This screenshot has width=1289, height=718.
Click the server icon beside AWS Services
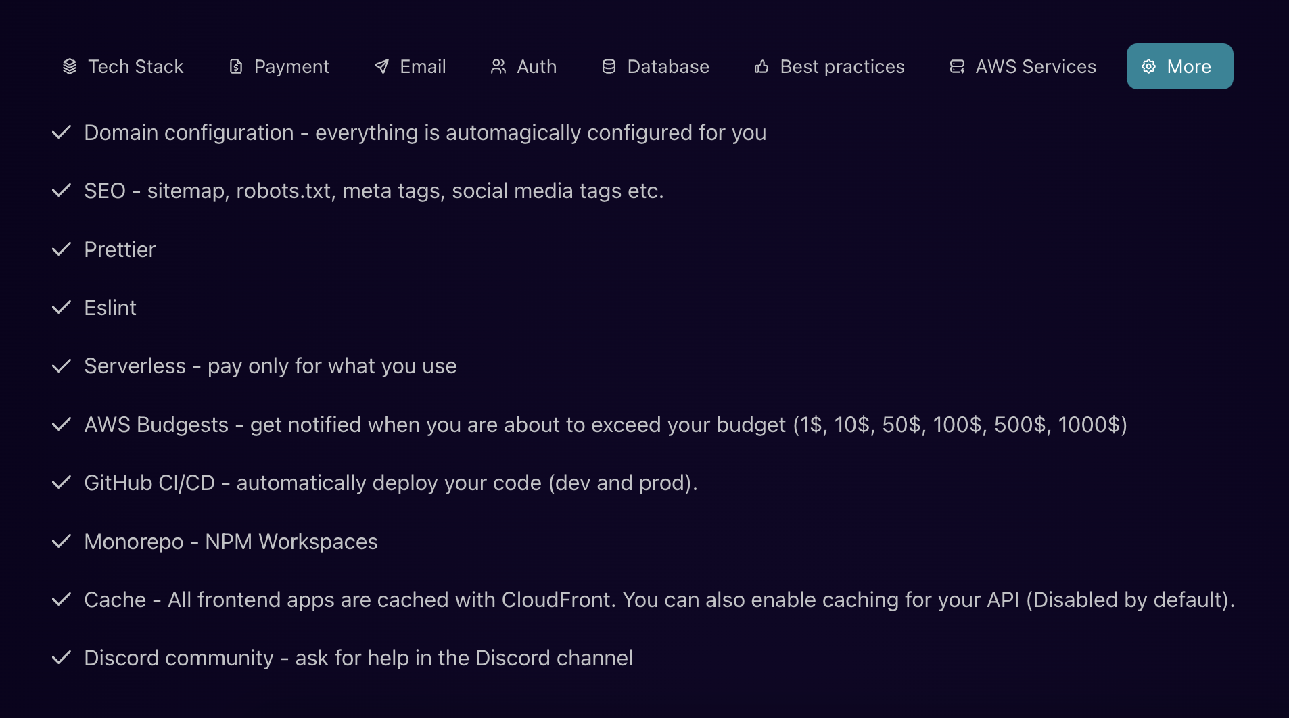pyautogui.click(x=957, y=66)
